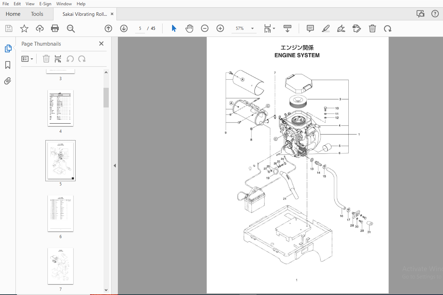The width and height of the screenshot is (443, 295).
Task: Open the thumbnails panel options dropdown
Action: (27, 59)
